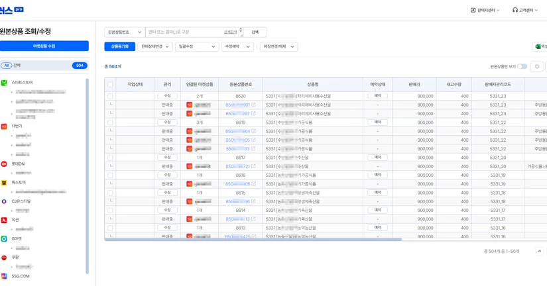The width and height of the screenshot is (547, 286).
Task: Select 11번가 market label in sidebar
Action: (17, 126)
